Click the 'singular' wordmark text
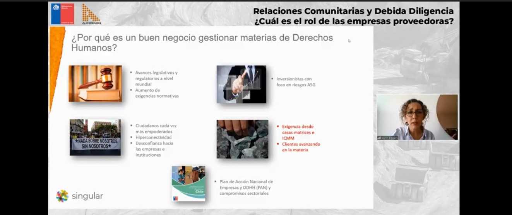Screen dimensions: 512x215 coord(87,196)
